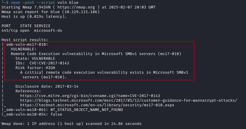
Task: Select the CVE-2017-0143 identifier in IDs line
Action: tap(54, 63)
